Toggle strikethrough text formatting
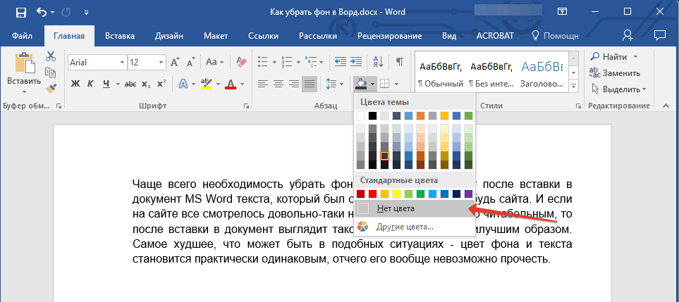This screenshot has width=679, height=302. point(130,84)
